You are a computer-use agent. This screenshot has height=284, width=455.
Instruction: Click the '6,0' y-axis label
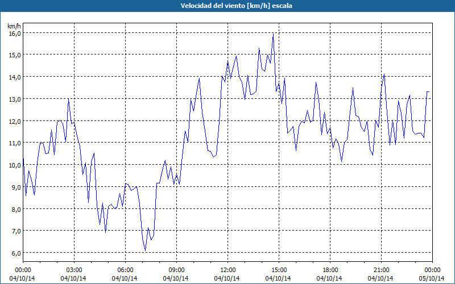tap(16, 253)
